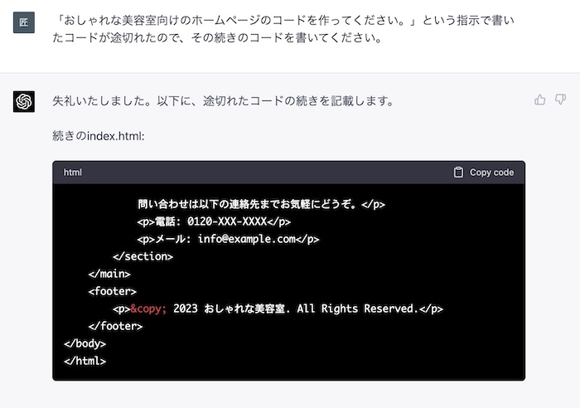The width and height of the screenshot is (580, 408).
Task: Click the info@example.com email code line
Action: tap(228, 239)
